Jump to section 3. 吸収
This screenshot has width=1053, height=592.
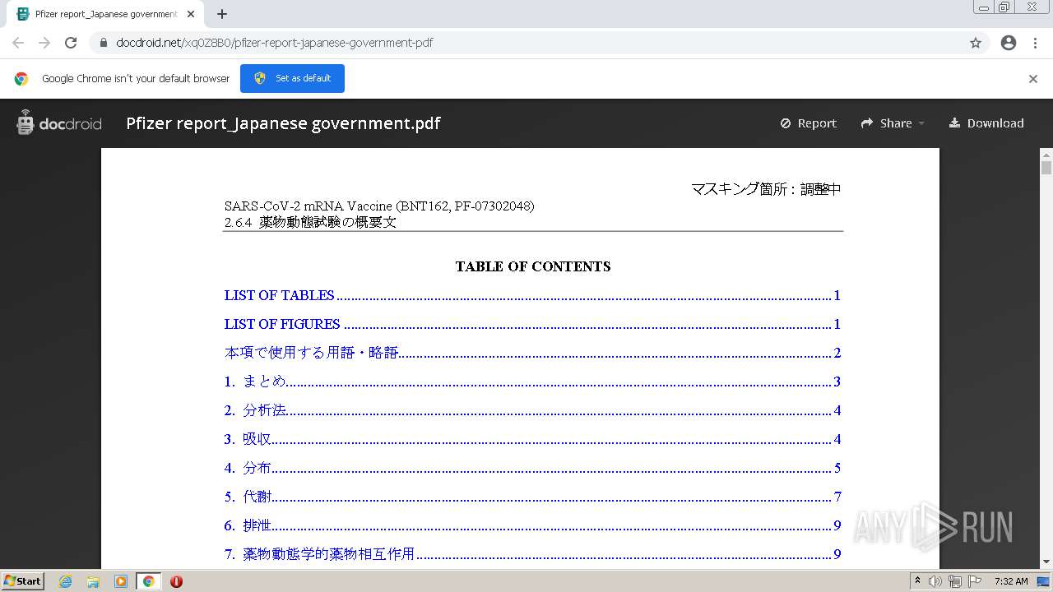[532, 439]
